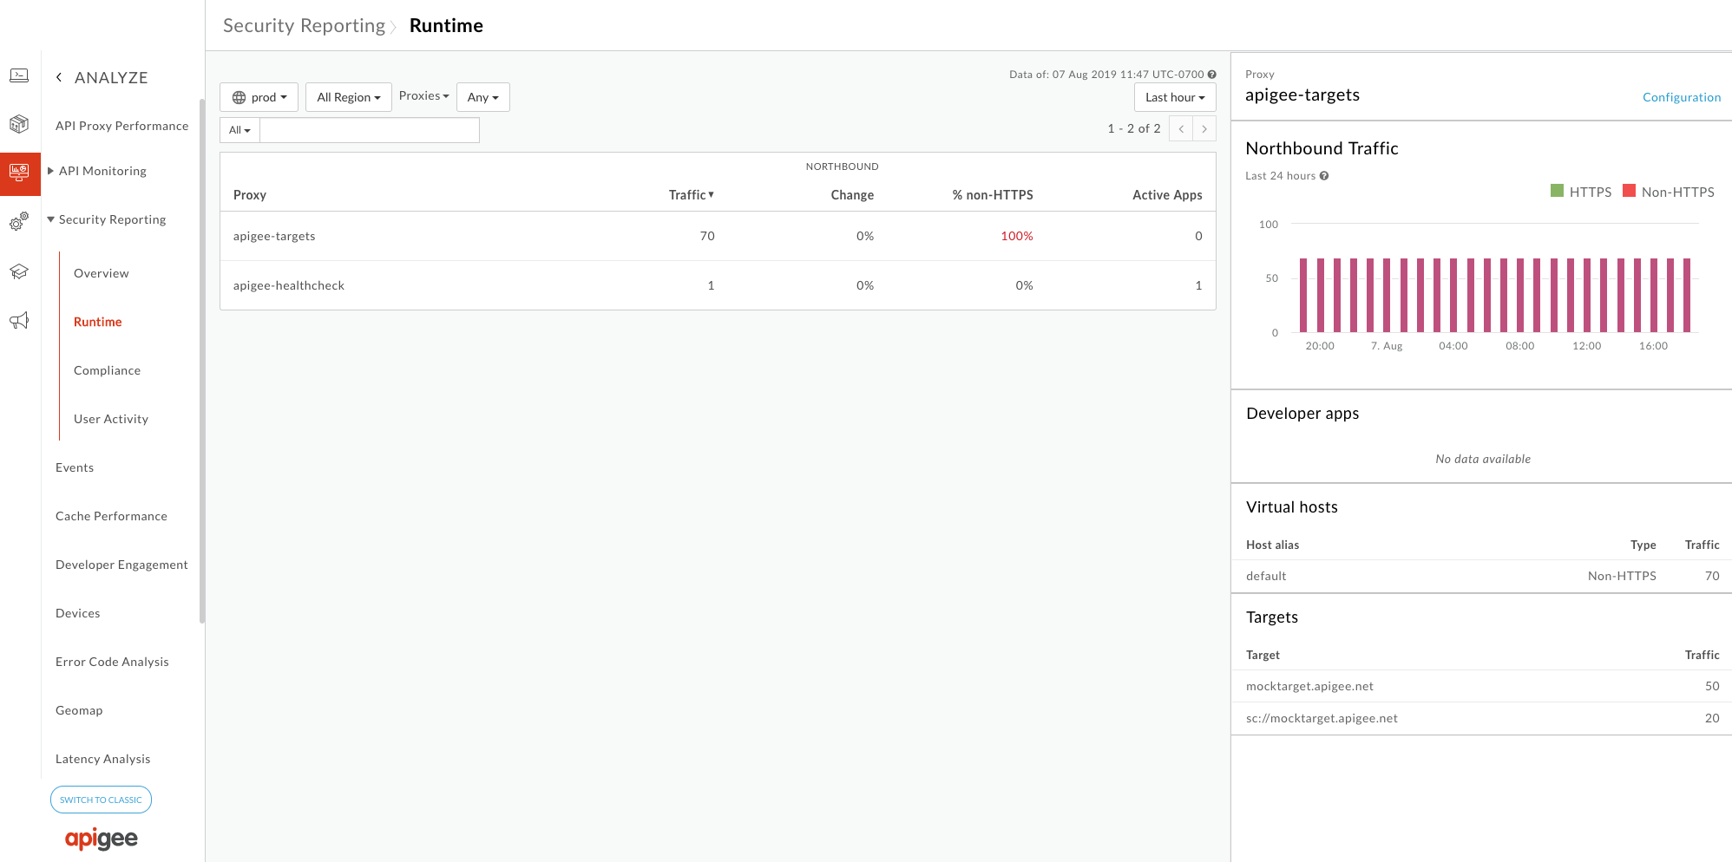Viewport: 1732px width, 862px height.
Task: Click the Change column header
Action: click(852, 195)
